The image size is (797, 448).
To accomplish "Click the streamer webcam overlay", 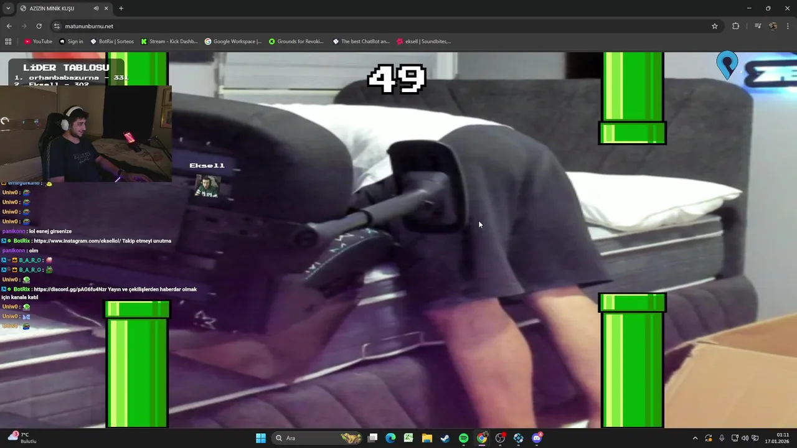I will point(86,133).
